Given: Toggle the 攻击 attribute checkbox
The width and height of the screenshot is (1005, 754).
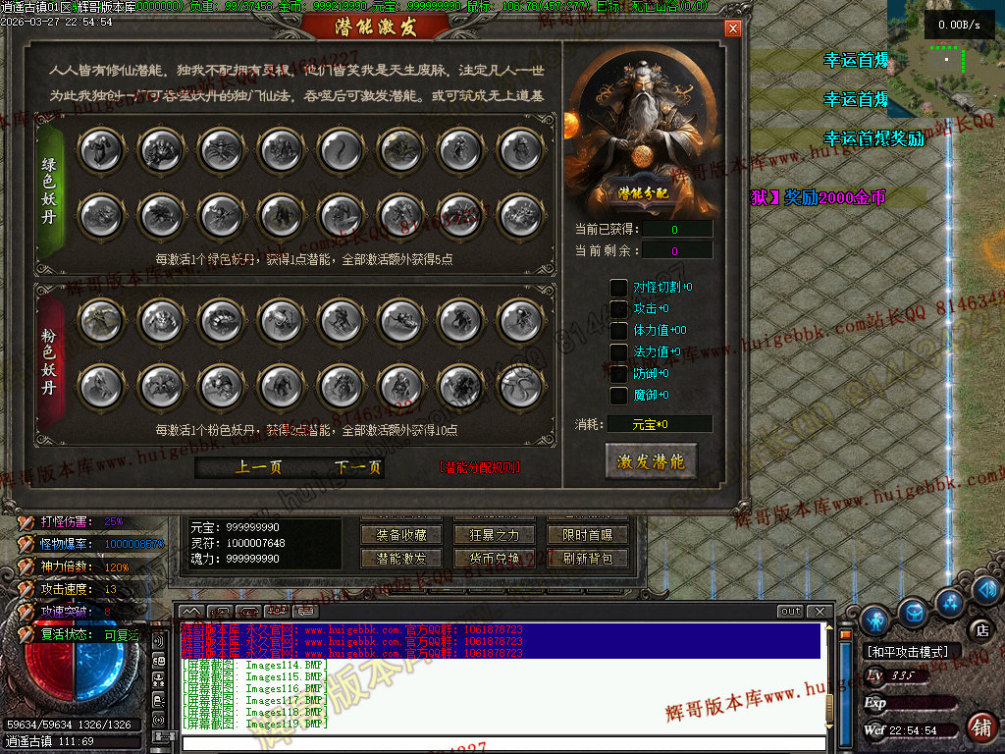Looking at the screenshot, I should 618,309.
